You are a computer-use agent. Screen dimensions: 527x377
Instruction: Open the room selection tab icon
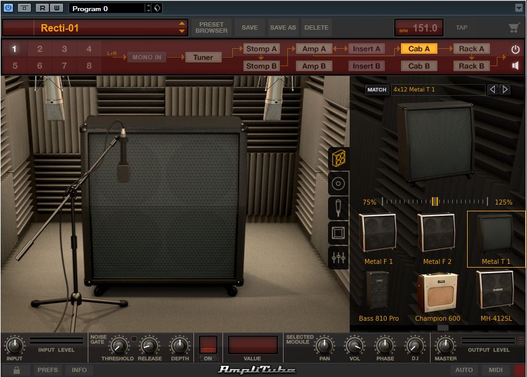pos(339,233)
